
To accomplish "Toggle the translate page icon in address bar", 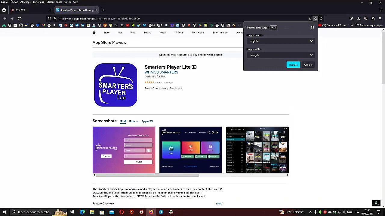I will 315,19.
